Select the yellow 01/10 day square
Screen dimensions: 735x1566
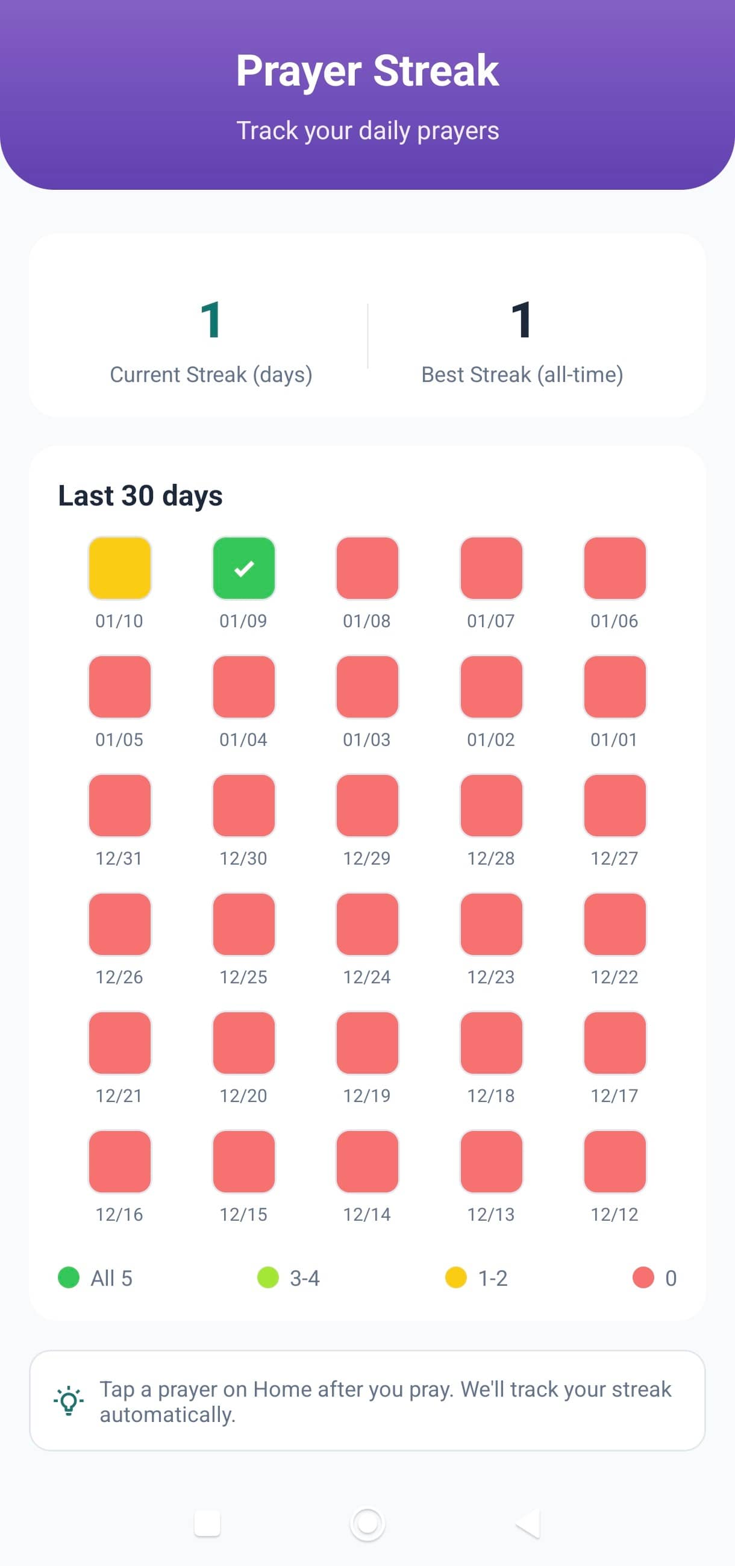[x=120, y=568]
